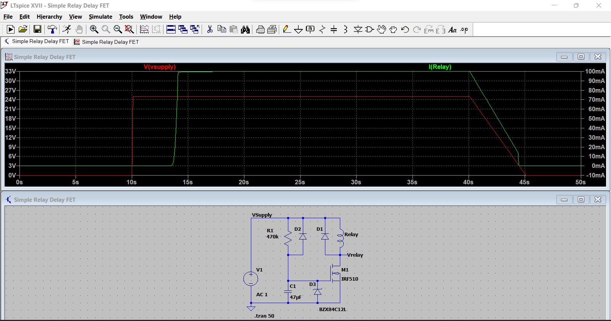Open the Hierarchy menu
This screenshot has height=321, width=611.
49,17
